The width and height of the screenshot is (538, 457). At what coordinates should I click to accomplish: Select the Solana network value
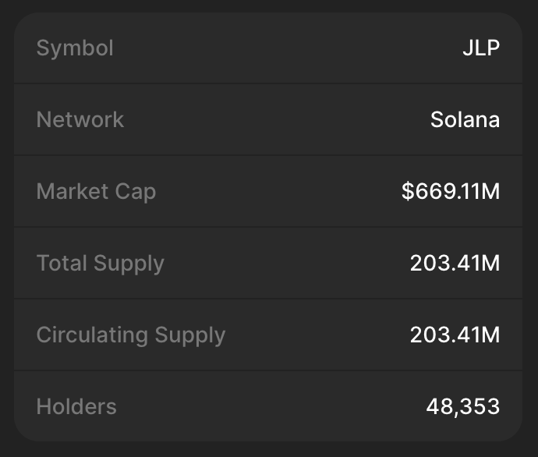click(465, 120)
